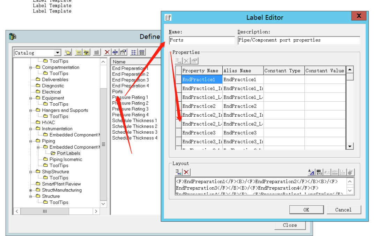This screenshot has height=236, width=377.
Task: Collapse the Equipment tree node
Action: point(30,98)
